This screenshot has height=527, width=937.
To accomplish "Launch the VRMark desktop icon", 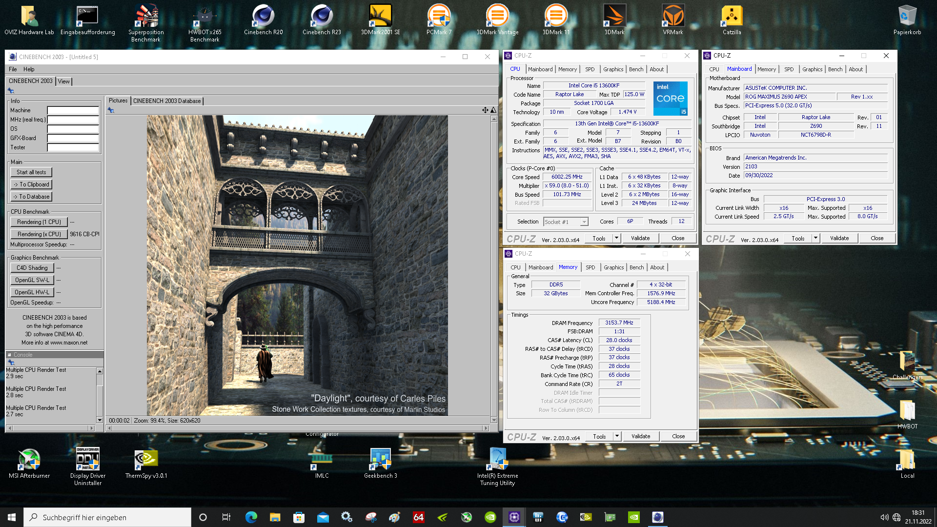I will 673,20.
